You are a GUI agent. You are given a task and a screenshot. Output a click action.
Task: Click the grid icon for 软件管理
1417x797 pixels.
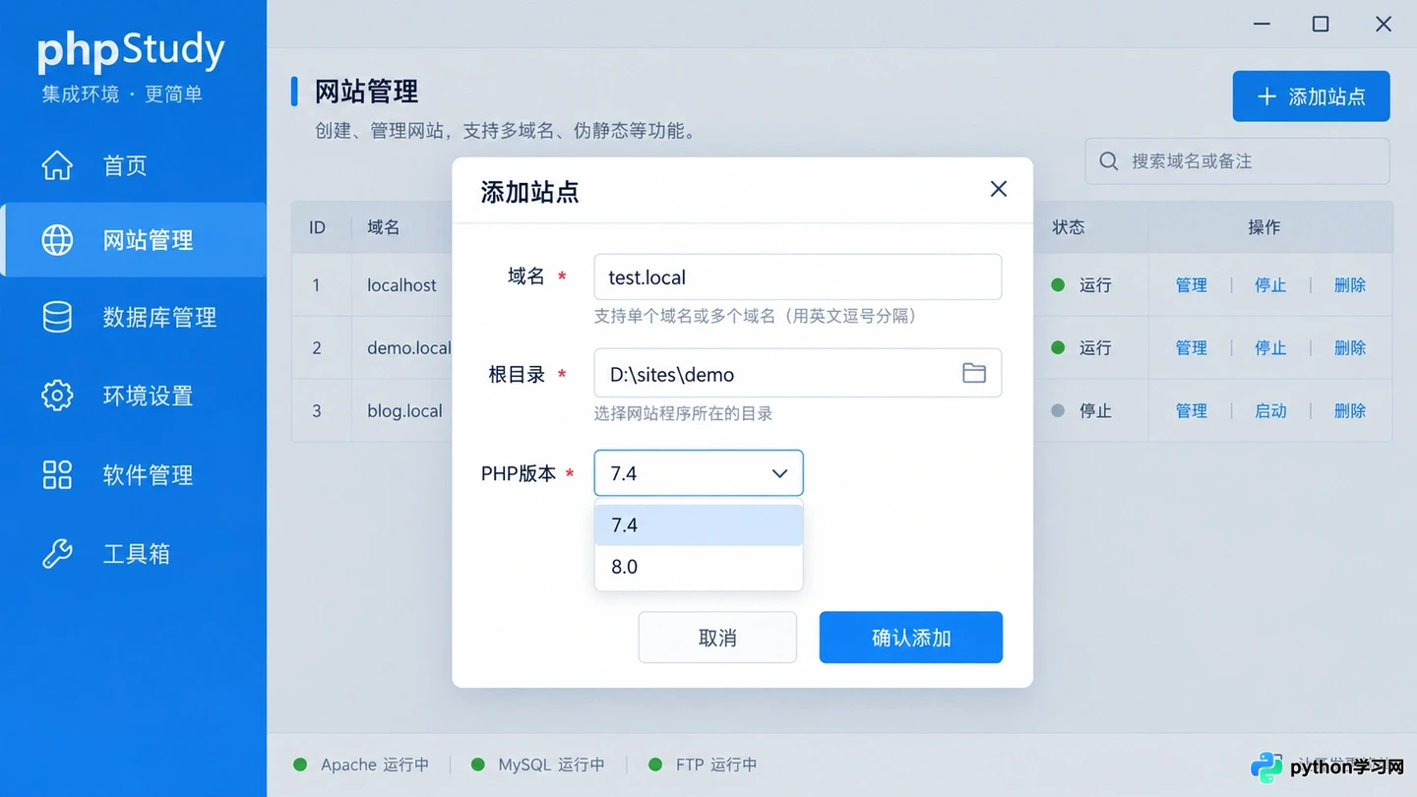pyautogui.click(x=57, y=474)
